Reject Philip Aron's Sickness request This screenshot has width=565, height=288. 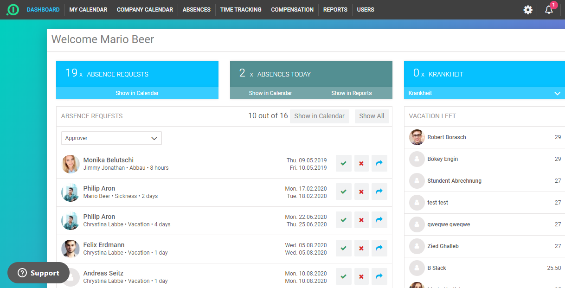(361, 192)
